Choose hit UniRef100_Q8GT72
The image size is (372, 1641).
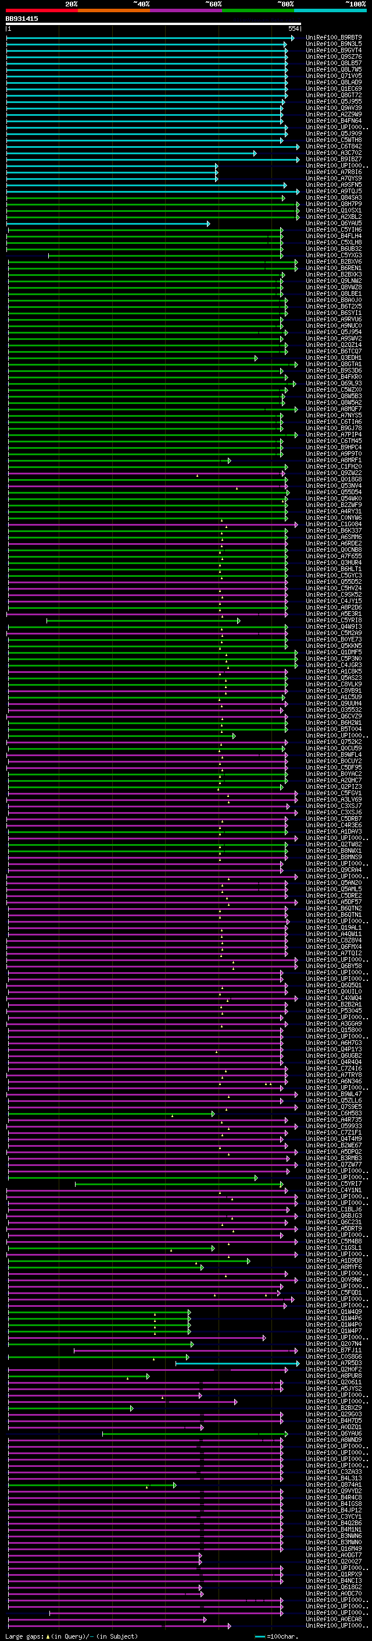click(x=334, y=95)
